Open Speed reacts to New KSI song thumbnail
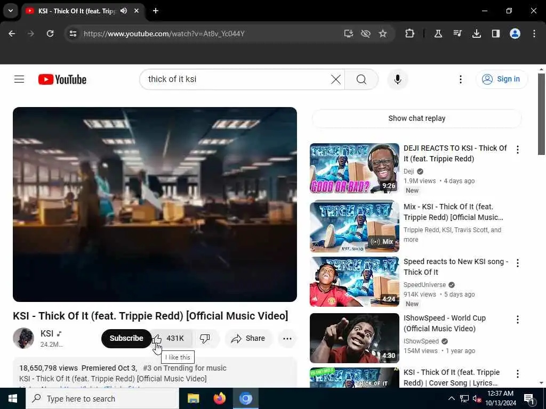Image resolution: width=546 pixels, height=409 pixels. (355, 282)
